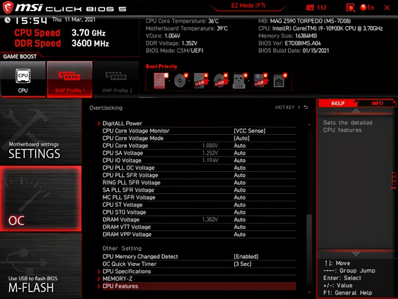Screen dimensions: 398x299
Task: Open the search icon in top bar
Action: [350, 8]
